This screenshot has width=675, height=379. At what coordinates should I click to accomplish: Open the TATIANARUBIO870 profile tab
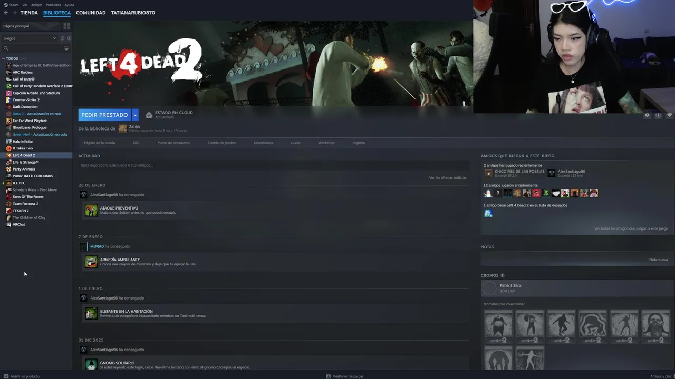(x=133, y=13)
